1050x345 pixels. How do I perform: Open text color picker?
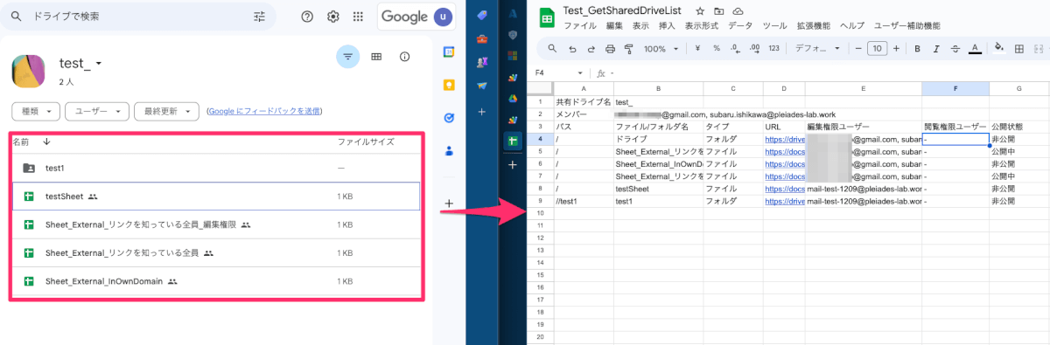[975, 49]
